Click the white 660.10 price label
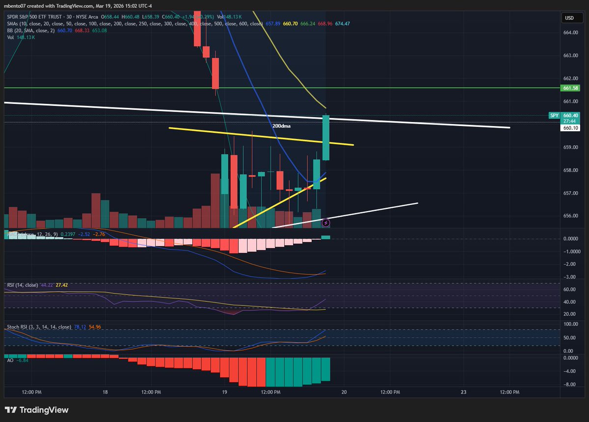The width and height of the screenshot is (589, 422). (x=570, y=127)
